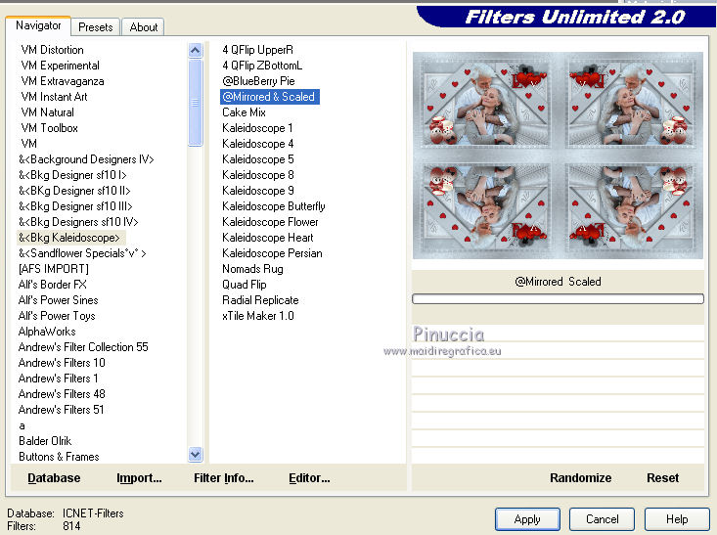Click the empty parameter slider bar
Screen dimensions: 717x535
pos(558,299)
